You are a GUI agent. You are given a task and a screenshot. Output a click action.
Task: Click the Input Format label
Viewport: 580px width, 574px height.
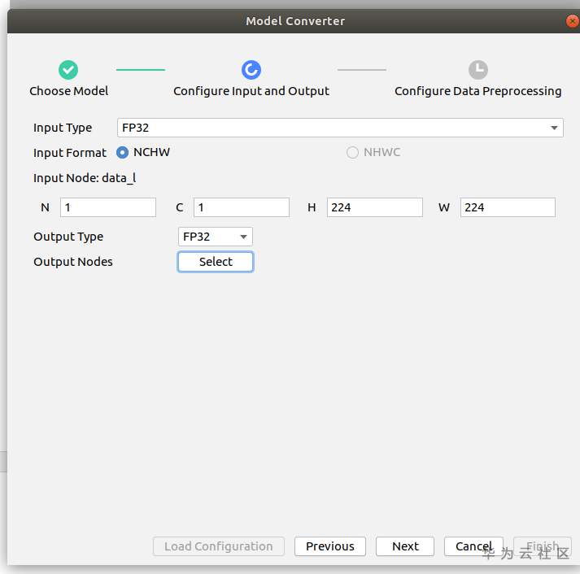(69, 153)
